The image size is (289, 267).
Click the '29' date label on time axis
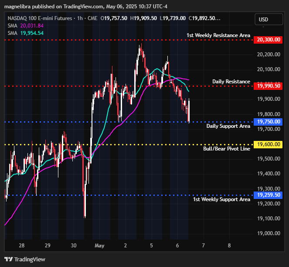(x=48, y=246)
